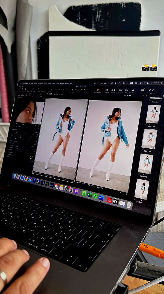This screenshot has height=294, width=164.
Task: Open DaVinci Resolve in the Dock
Action: pyautogui.click(x=39, y=182)
